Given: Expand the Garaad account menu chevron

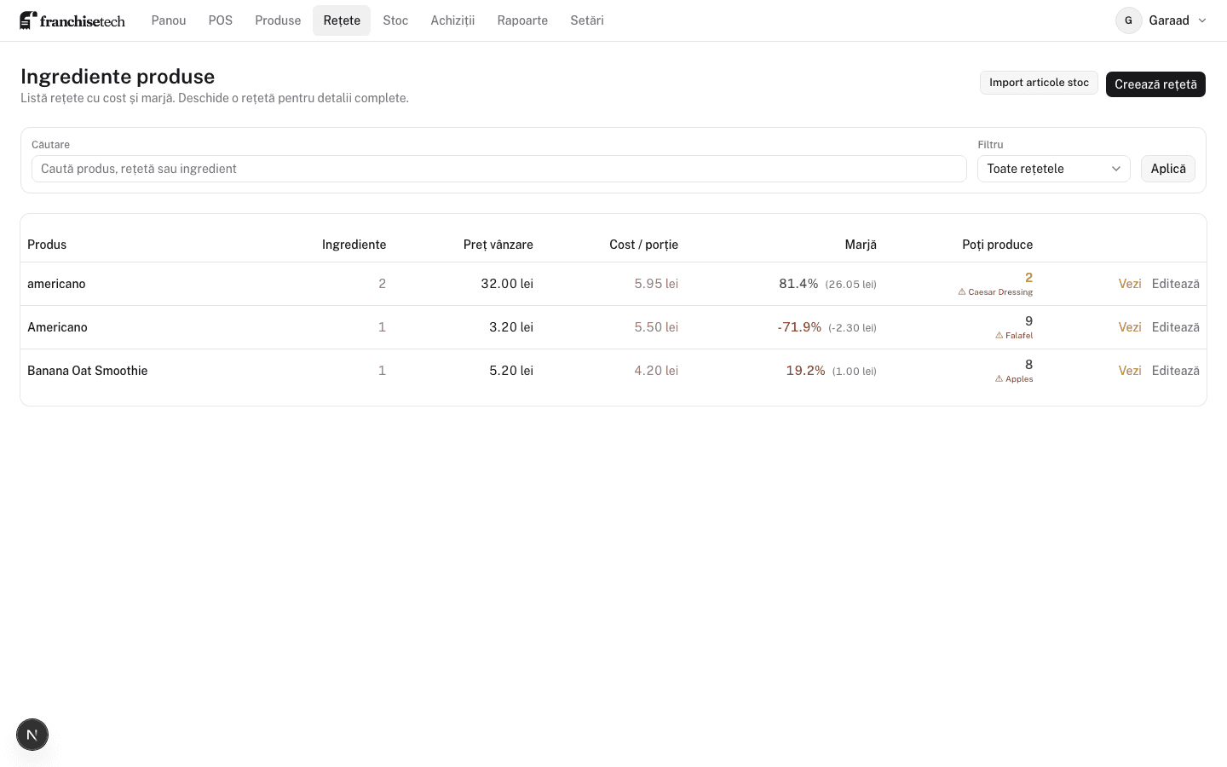Looking at the screenshot, I should coord(1202,20).
